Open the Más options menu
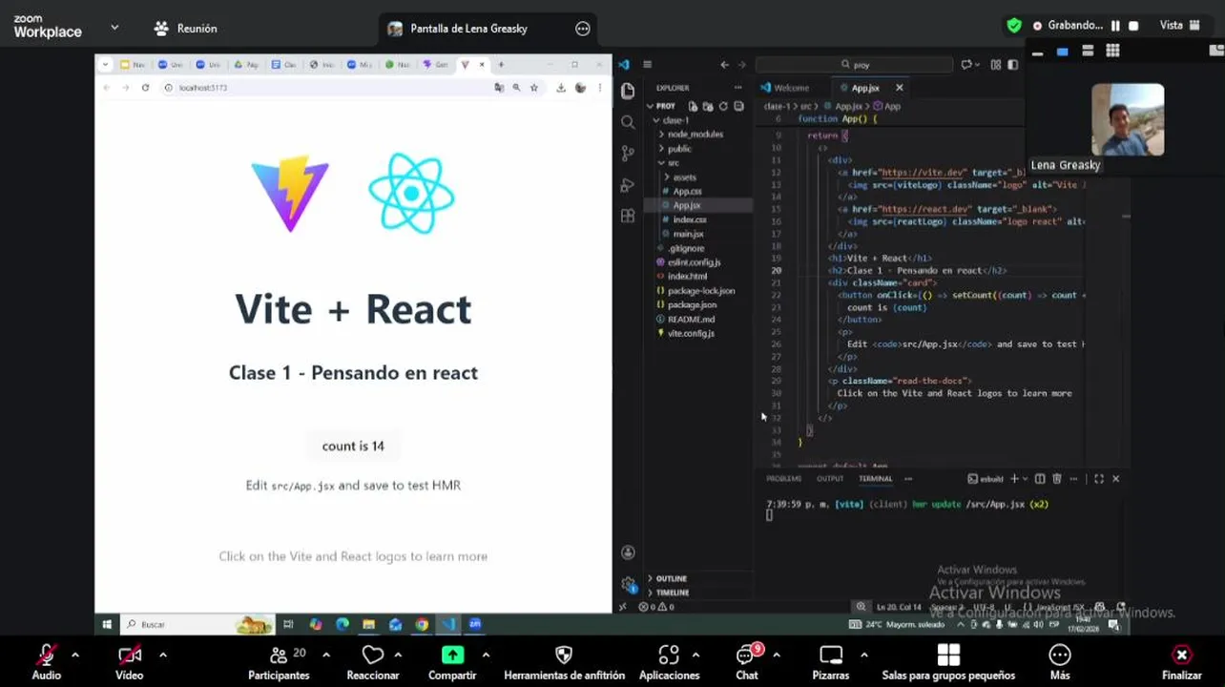This screenshot has height=687, width=1225. click(1060, 661)
